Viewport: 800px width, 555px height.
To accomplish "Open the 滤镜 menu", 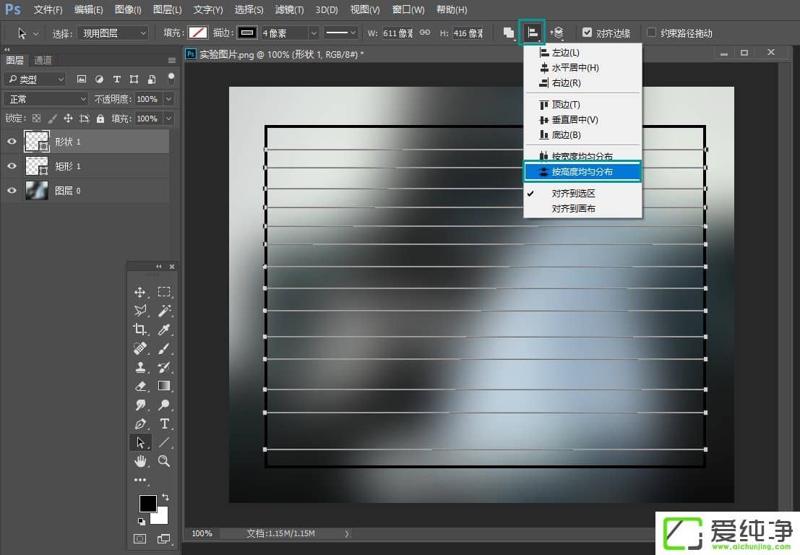I will pos(288,9).
